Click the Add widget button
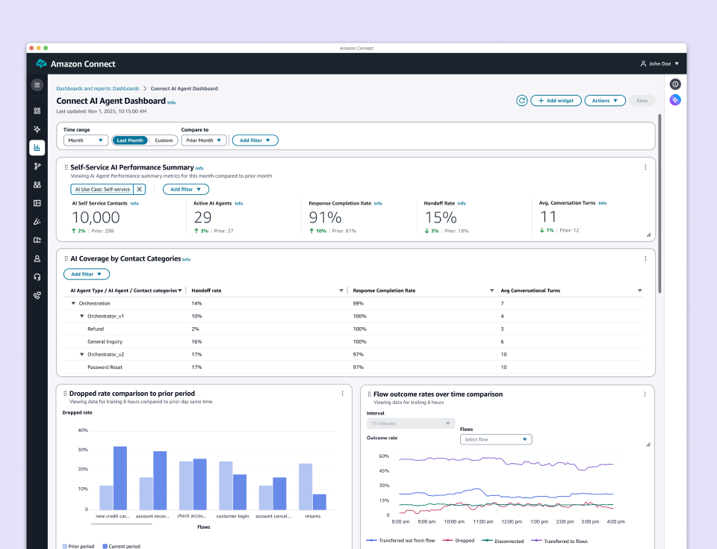 click(x=556, y=100)
